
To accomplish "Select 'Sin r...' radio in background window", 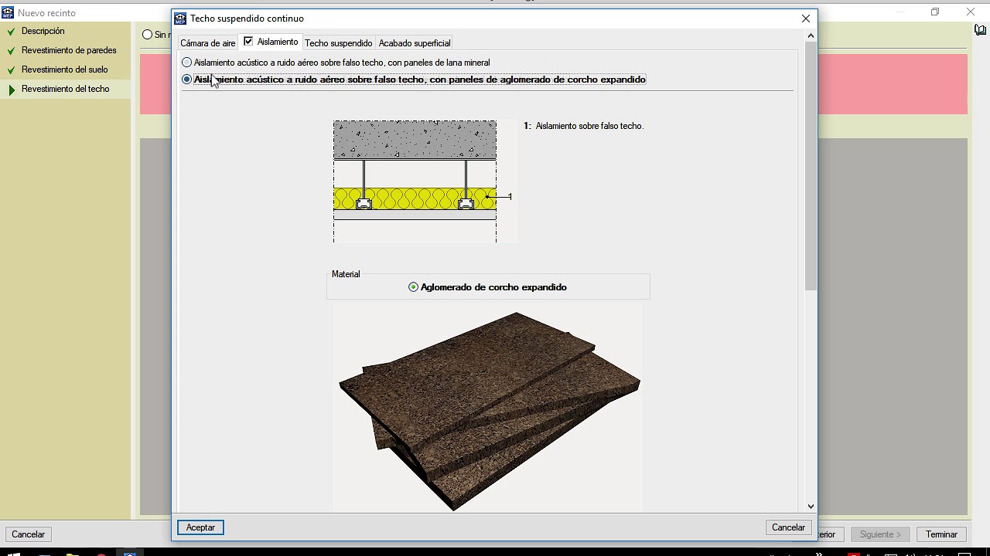I will click(x=148, y=35).
